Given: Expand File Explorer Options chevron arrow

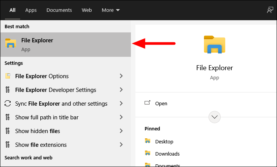Looking at the screenshot, I should pos(121,76).
